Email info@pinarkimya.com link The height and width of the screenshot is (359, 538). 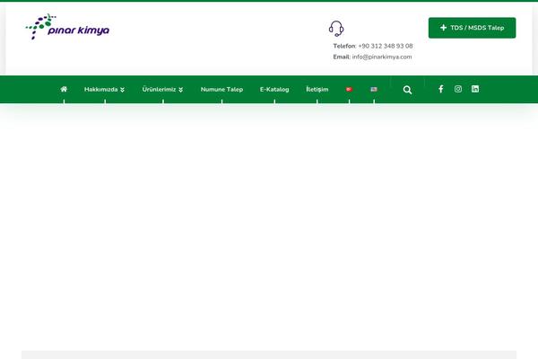382,57
